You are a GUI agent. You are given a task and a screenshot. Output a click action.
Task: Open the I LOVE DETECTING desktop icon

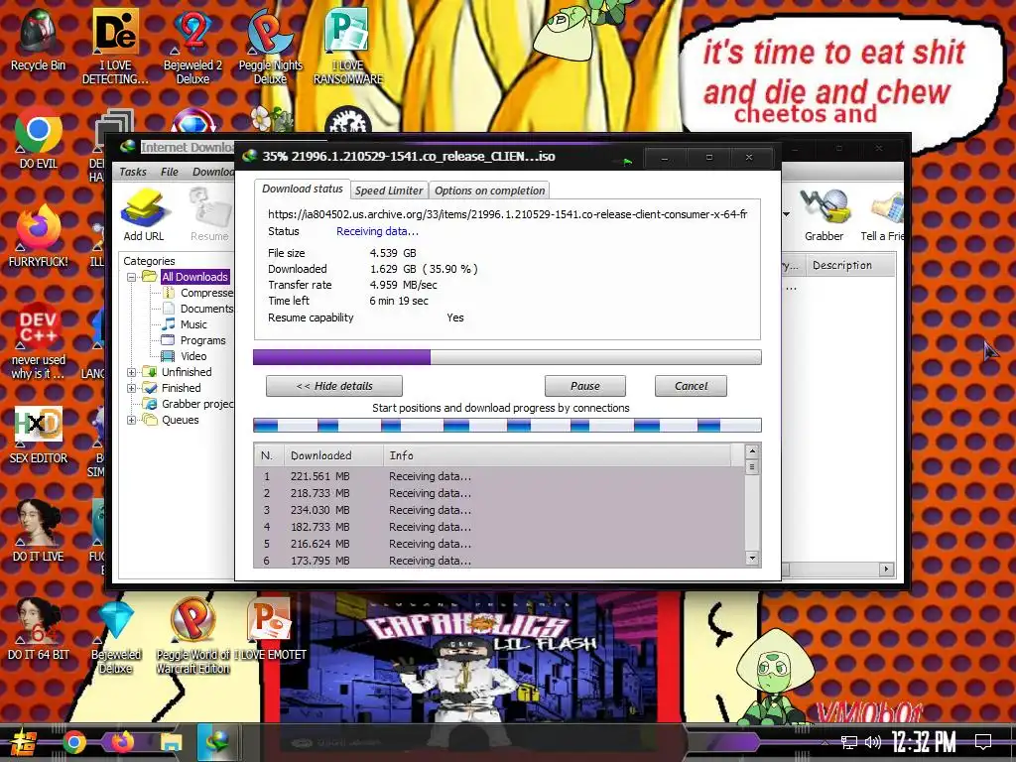pos(115,46)
